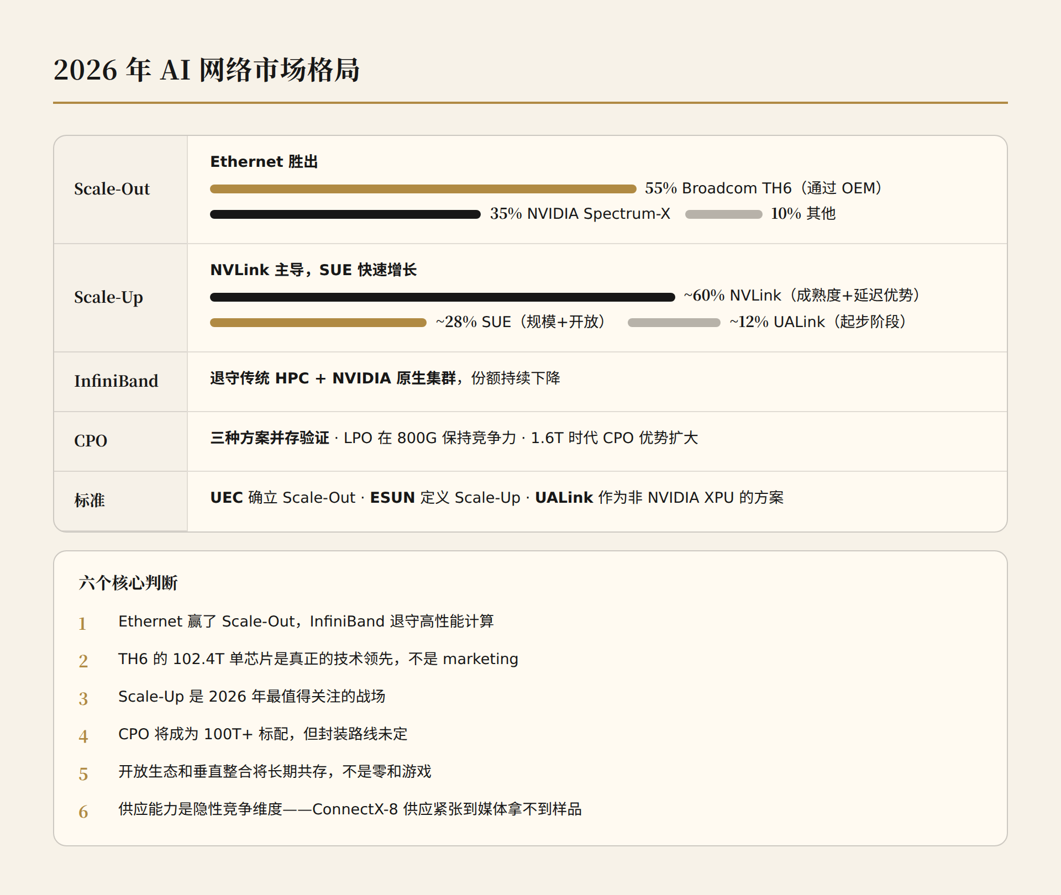Image resolution: width=1061 pixels, height=895 pixels.
Task: Click "55% Broadcom TH6（通过 OEM）" label
Action: pyautogui.click(x=765, y=188)
